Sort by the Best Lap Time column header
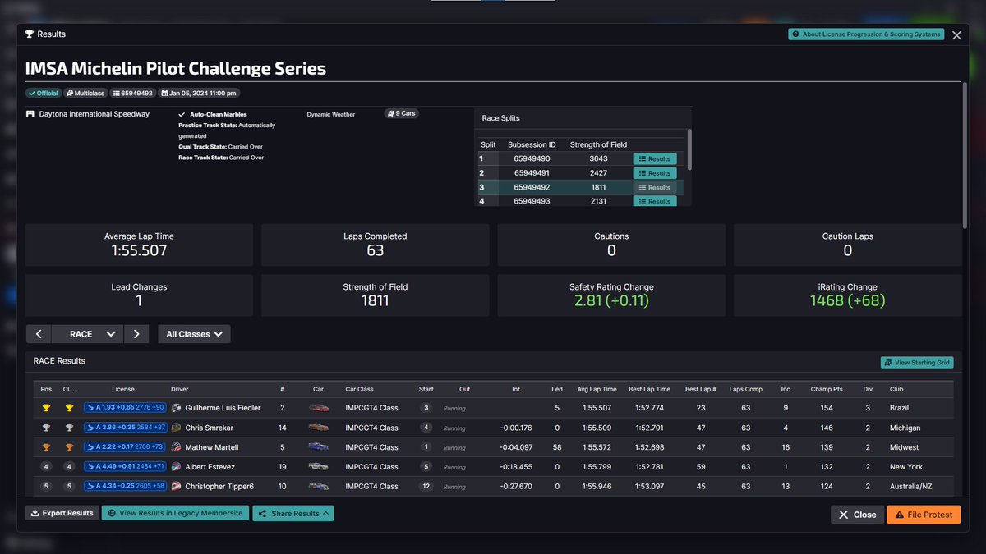 pyautogui.click(x=649, y=389)
